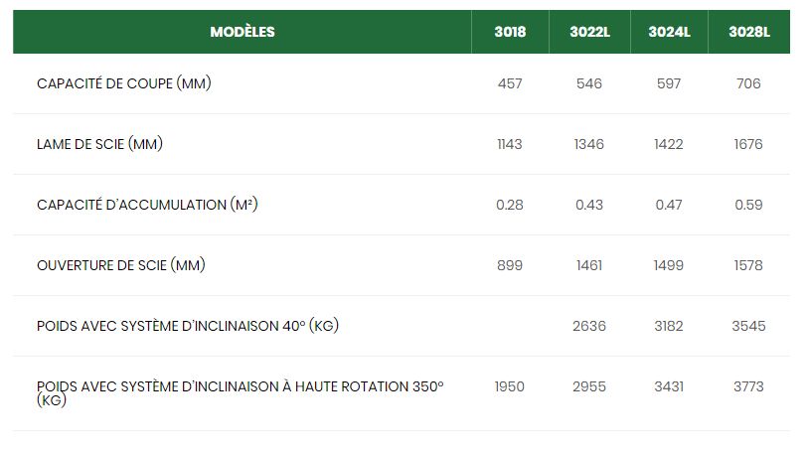Click cutting capacity value 457

(509, 83)
